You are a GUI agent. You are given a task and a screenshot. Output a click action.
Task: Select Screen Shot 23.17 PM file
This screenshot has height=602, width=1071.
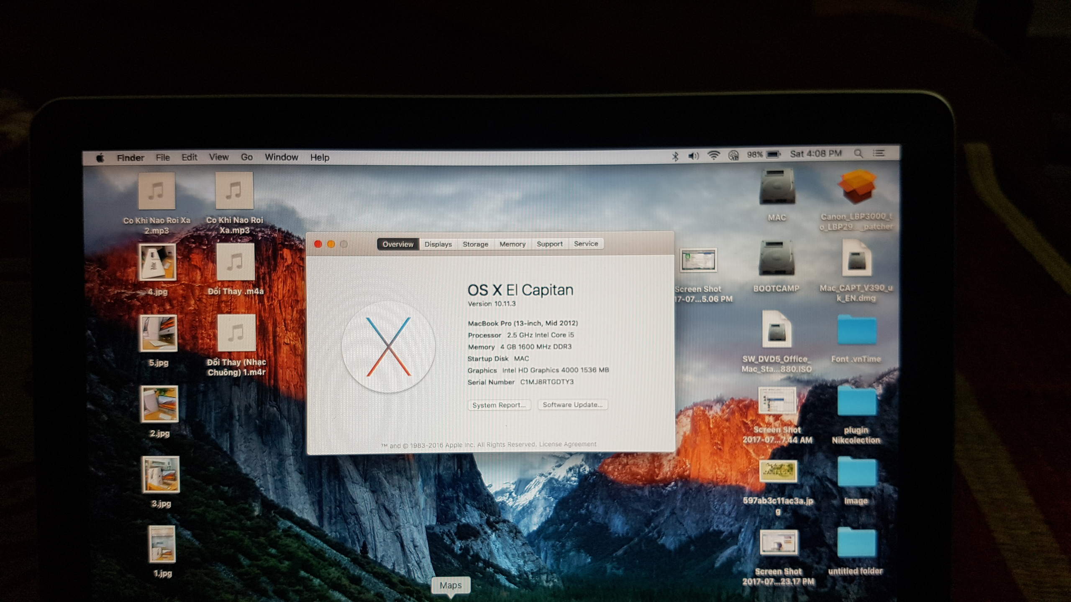778,542
